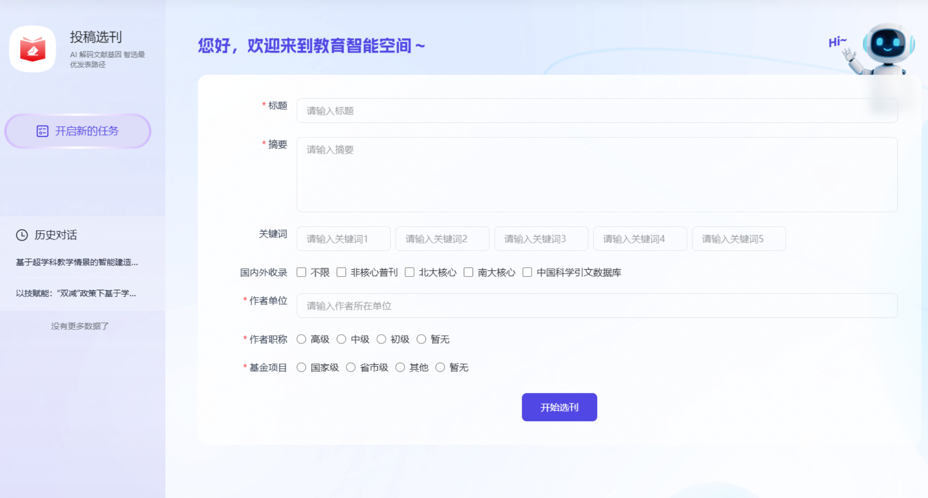Check the 南大核心 option

tap(468, 272)
